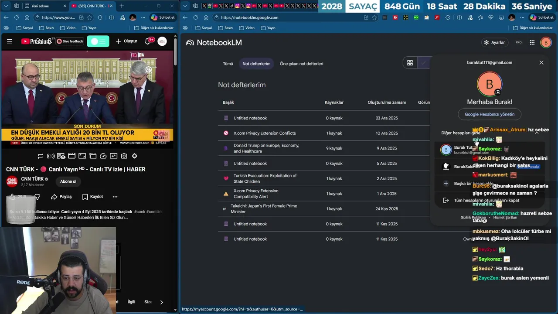Screen dimensions: 558x314
Task: Click Google Hesabınızı yönetin button
Action: click(490, 114)
